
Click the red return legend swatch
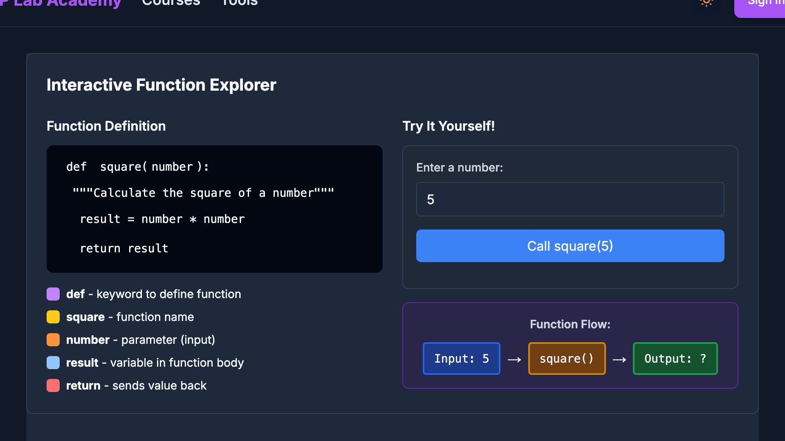[53, 385]
